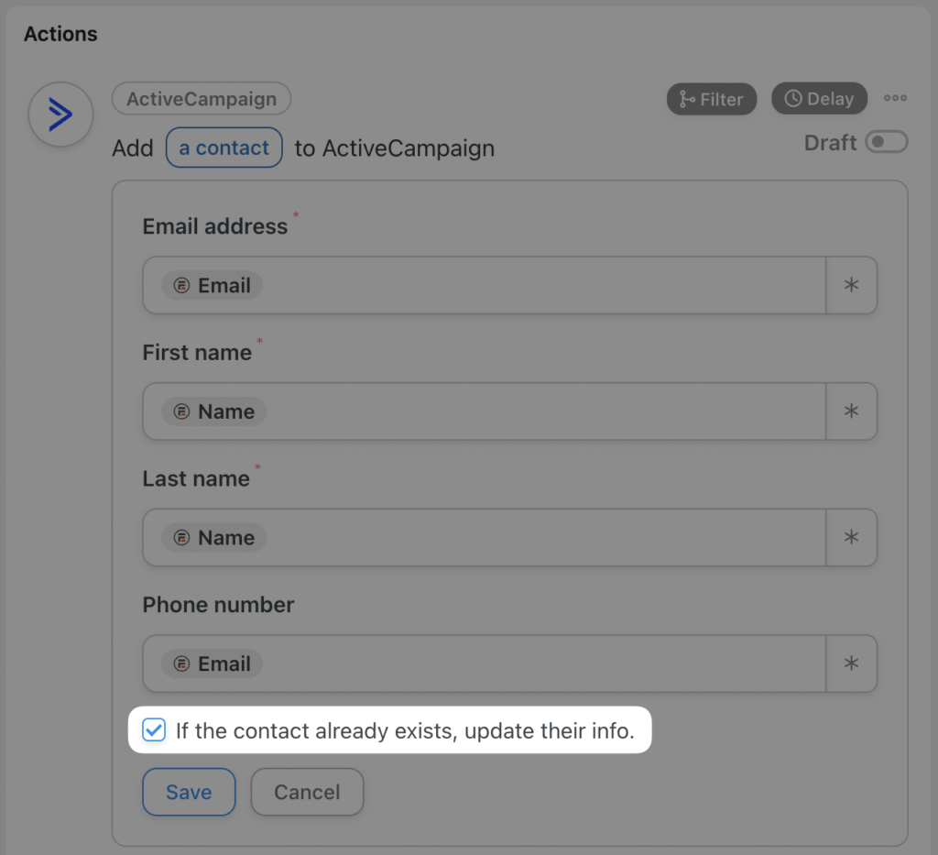This screenshot has width=938, height=855.
Task: Cancel editing the action
Action: (307, 792)
